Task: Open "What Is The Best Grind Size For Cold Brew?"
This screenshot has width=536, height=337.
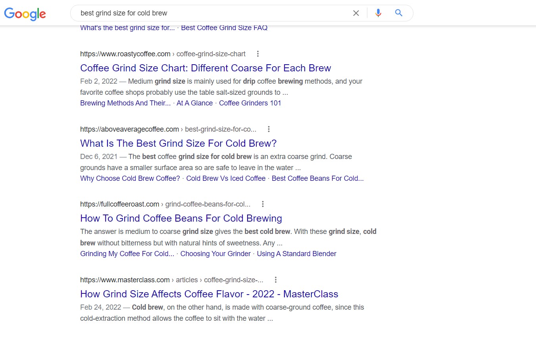Action: [178, 143]
